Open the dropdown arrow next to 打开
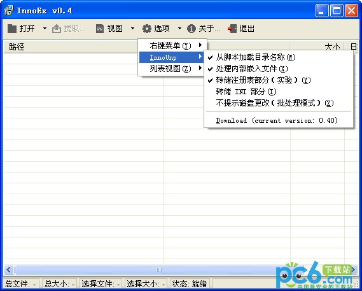362x291 pixels. tap(45, 29)
